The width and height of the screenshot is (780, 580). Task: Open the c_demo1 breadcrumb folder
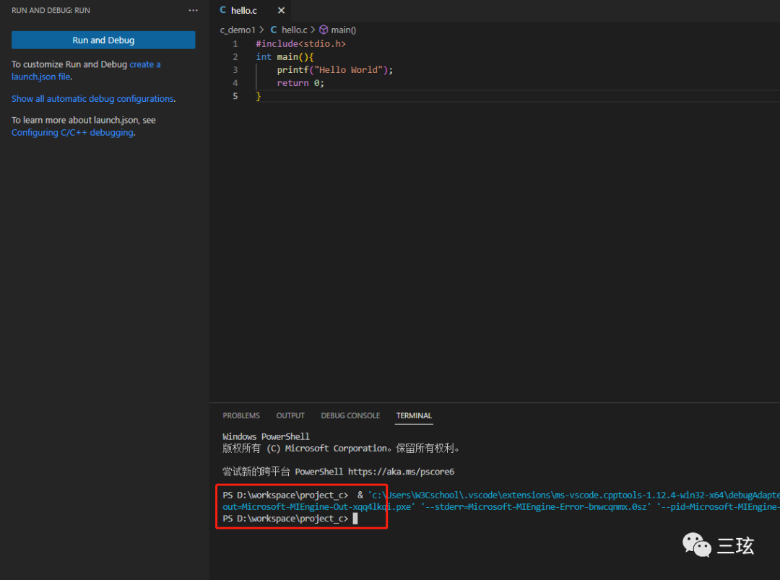coord(238,30)
